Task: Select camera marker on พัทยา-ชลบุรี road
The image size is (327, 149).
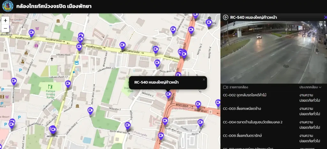Action: (198, 105)
